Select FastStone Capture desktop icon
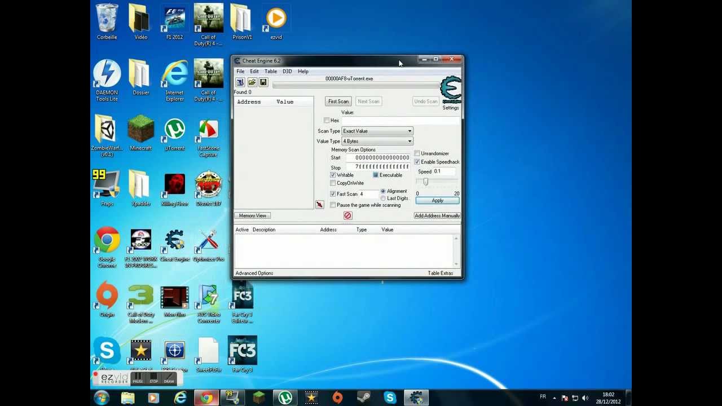The height and width of the screenshot is (406, 722). tap(208, 136)
